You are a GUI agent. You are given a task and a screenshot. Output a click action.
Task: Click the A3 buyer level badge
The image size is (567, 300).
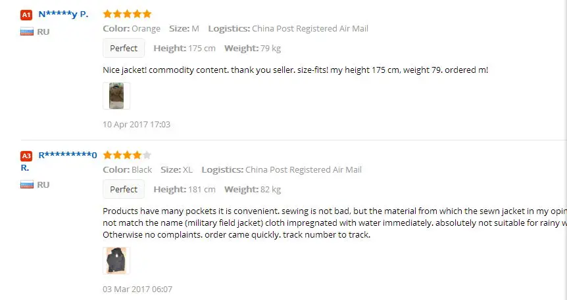click(x=26, y=156)
